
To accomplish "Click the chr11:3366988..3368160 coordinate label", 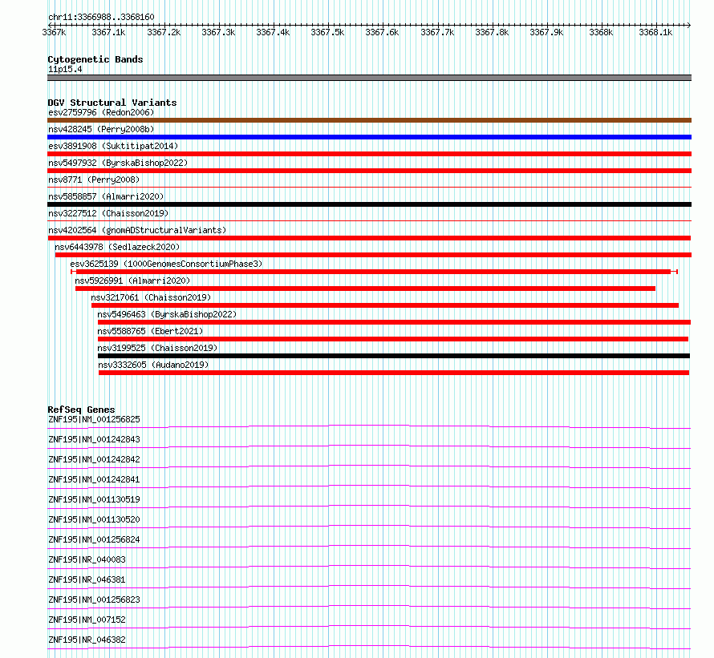I will [101, 17].
